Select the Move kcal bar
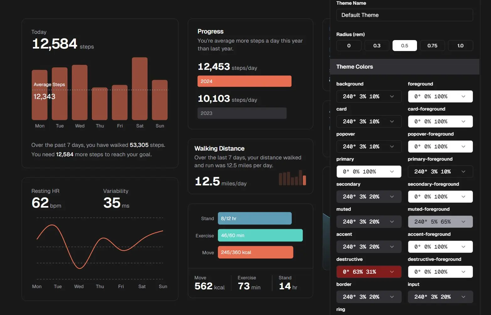 pos(256,252)
